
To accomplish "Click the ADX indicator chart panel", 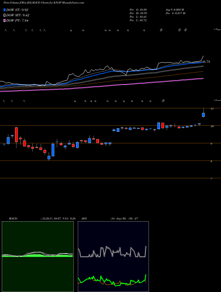I will pyautogui.click(x=113, y=257).
